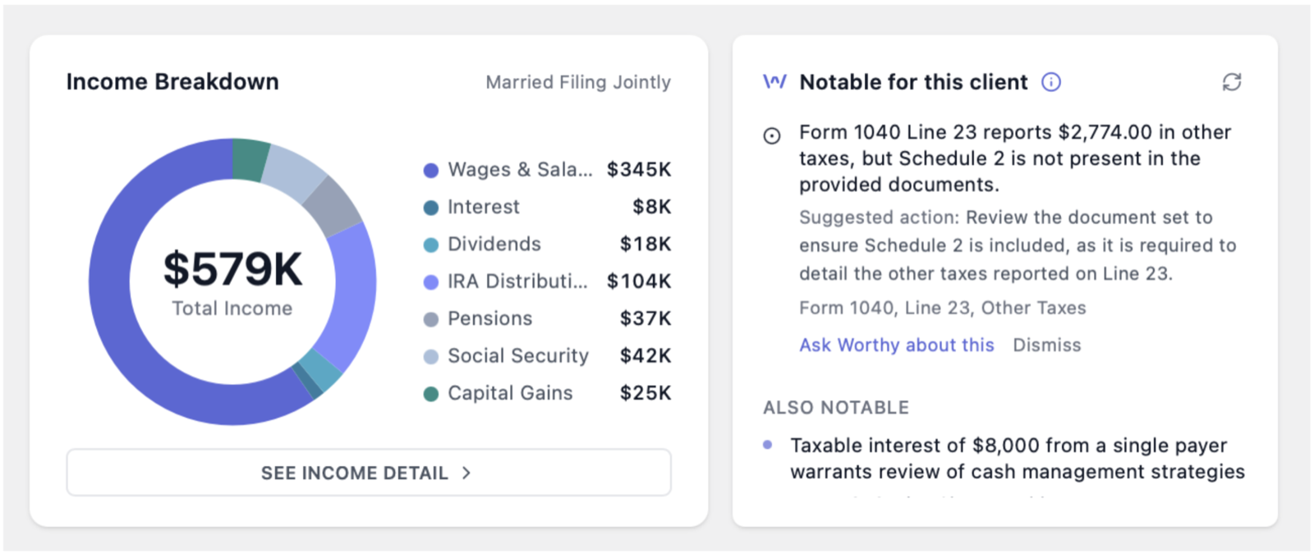Open the See Income Detail button

(369, 473)
